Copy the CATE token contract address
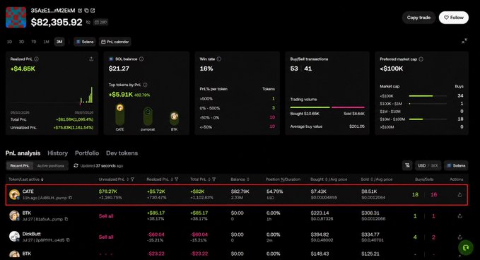This screenshot has width=480, height=260. tap(71, 198)
